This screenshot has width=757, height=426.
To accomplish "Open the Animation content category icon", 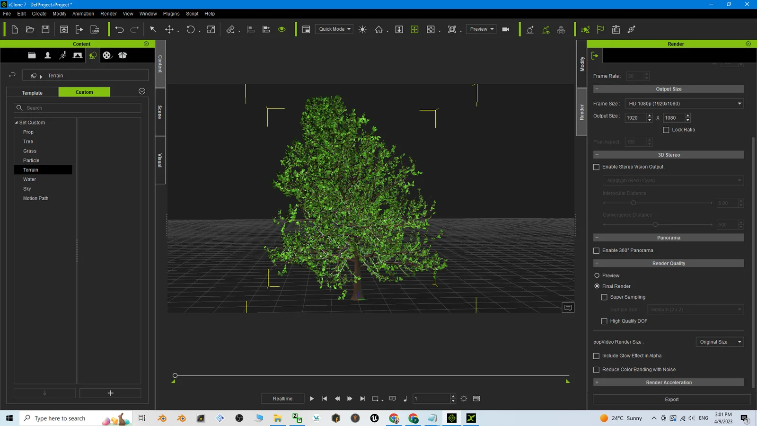I will [62, 55].
